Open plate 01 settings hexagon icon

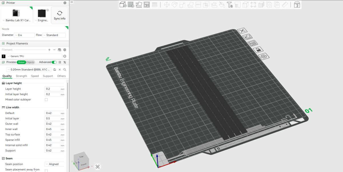[x=264, y=56]
